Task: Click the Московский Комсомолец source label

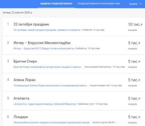Action: (x=98, y=67)
